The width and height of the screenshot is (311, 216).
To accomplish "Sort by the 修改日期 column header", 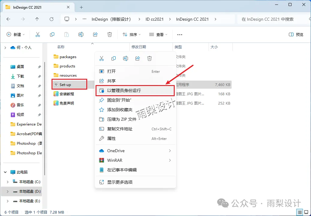I will click(x=139, y=47).
